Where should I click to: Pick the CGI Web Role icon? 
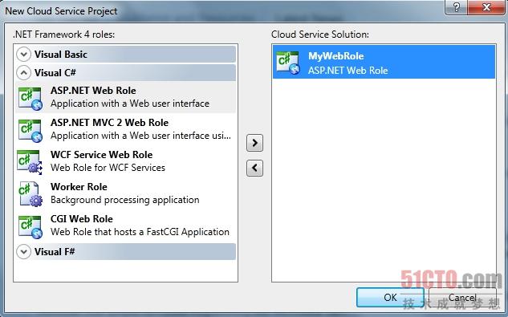30,227
